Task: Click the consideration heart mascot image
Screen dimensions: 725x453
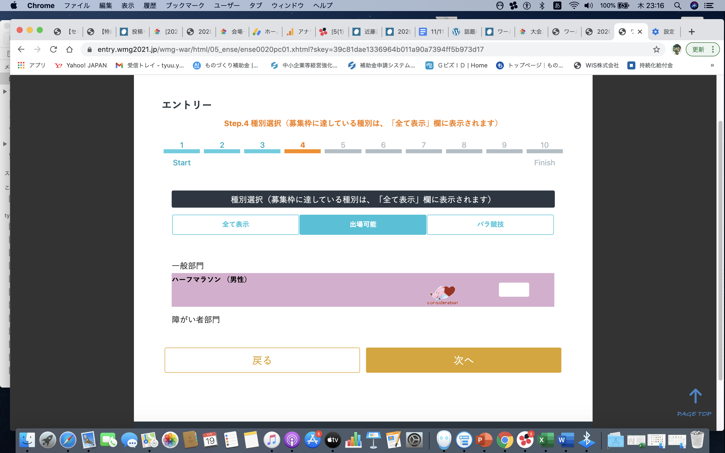Action: click(x=443, y=295)
